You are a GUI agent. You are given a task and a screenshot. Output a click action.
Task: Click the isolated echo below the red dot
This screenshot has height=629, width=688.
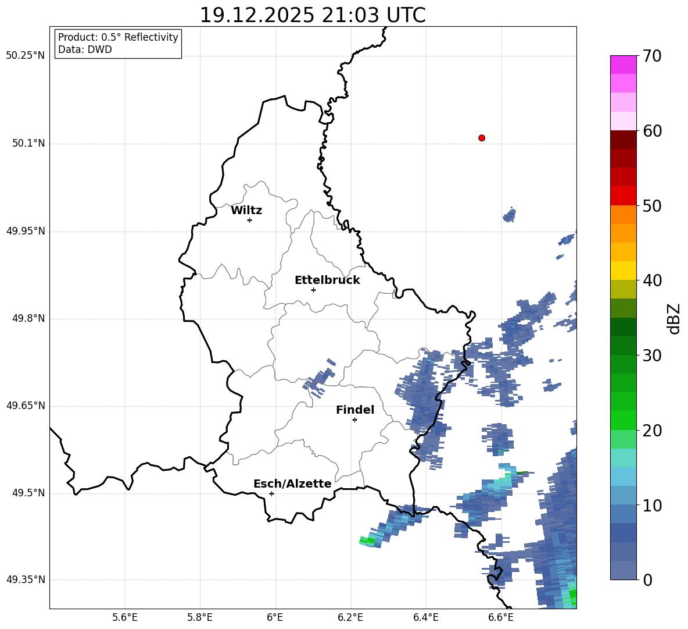click(510, 215)
